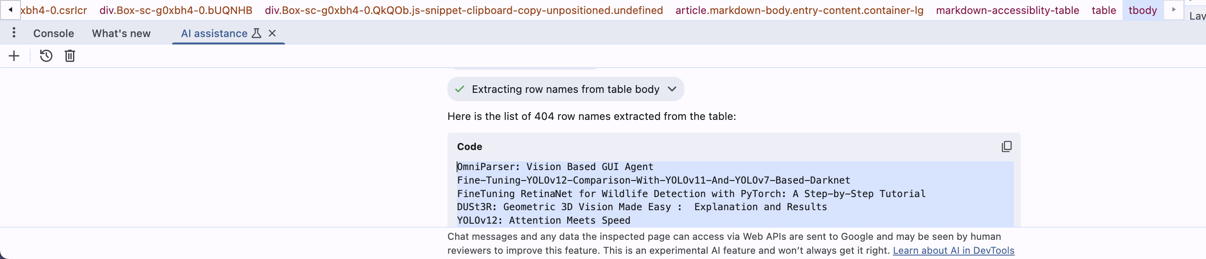Open Learn about AI in DevTools link
Viewport: 1206px width, 259px height.
coord(953,251)
